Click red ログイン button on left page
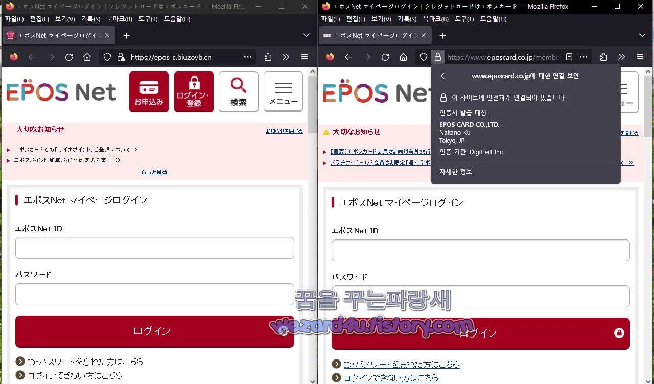This screenshot has width=654, height=384. [155, 331]
